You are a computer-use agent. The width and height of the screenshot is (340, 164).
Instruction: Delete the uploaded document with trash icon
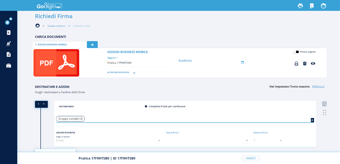pos(305,63)
